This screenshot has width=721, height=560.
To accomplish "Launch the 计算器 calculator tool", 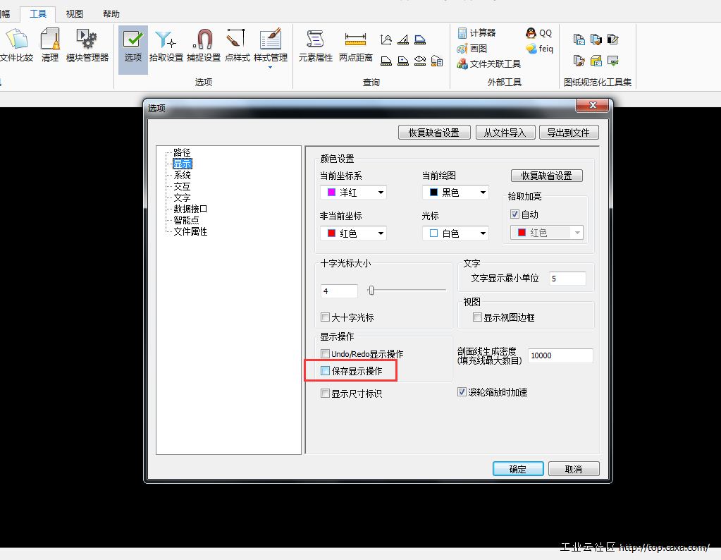I will [x=476, y=32].
